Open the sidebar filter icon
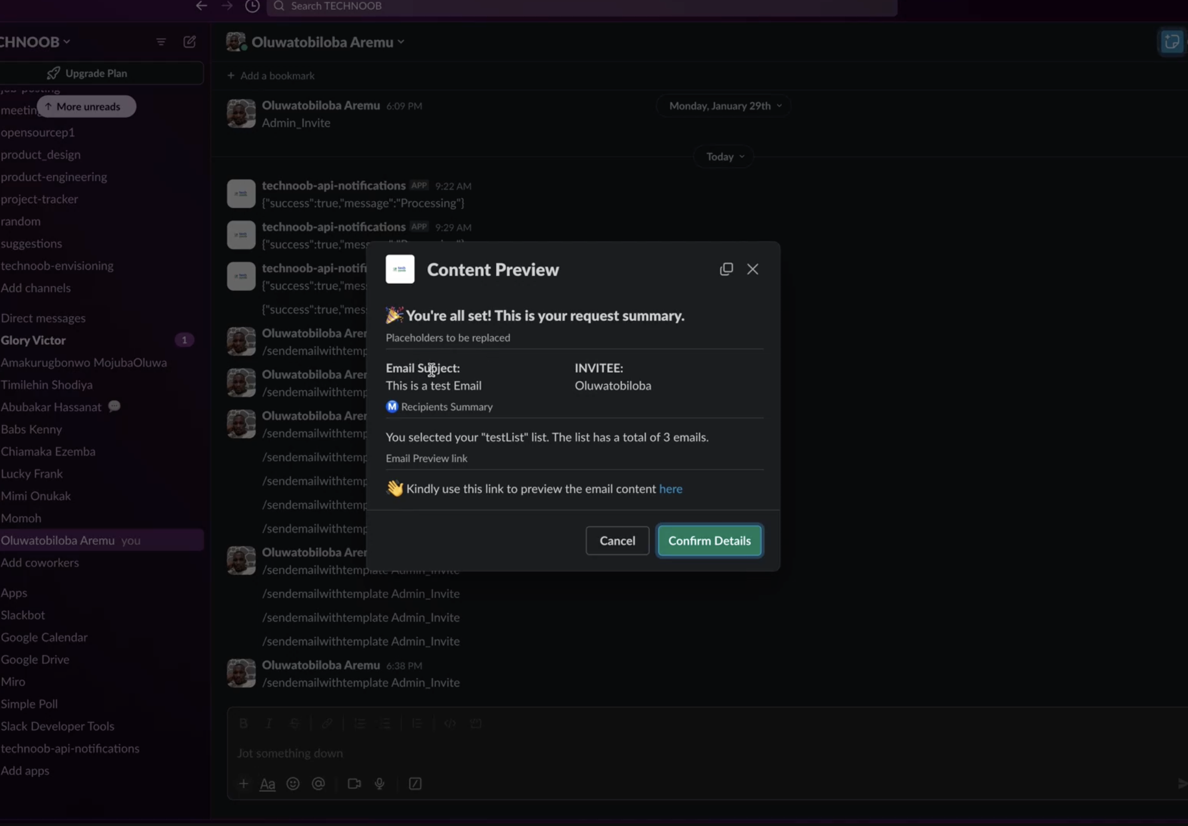This screenshot has width=1188, height=826. (x=161, y=42)
